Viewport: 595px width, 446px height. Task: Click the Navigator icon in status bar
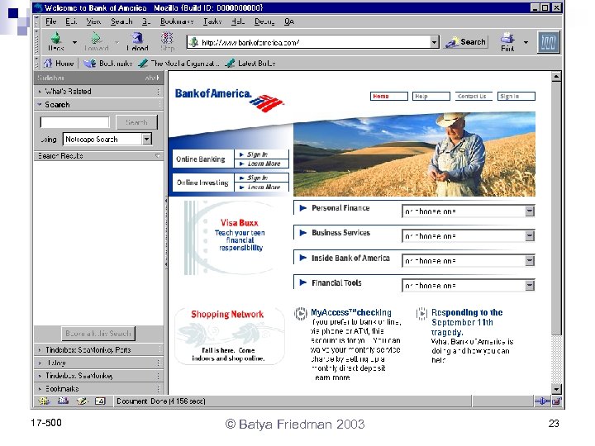click(x=44, y=401)
